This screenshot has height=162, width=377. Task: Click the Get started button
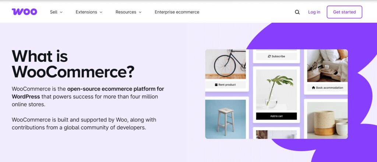[344, 12]
